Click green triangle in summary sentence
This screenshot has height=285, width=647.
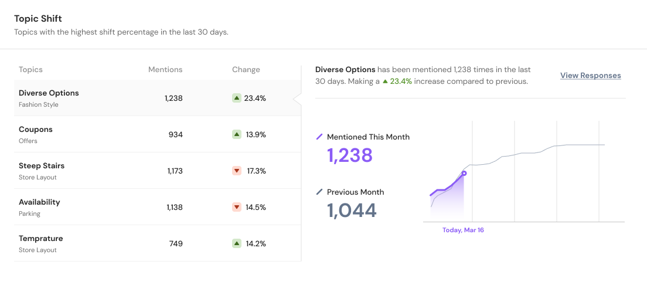pos(385,82)
